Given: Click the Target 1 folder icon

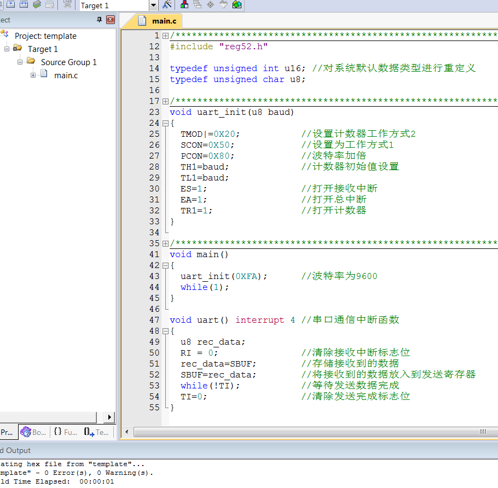Looking at the screenshot, I should (18, 48).
